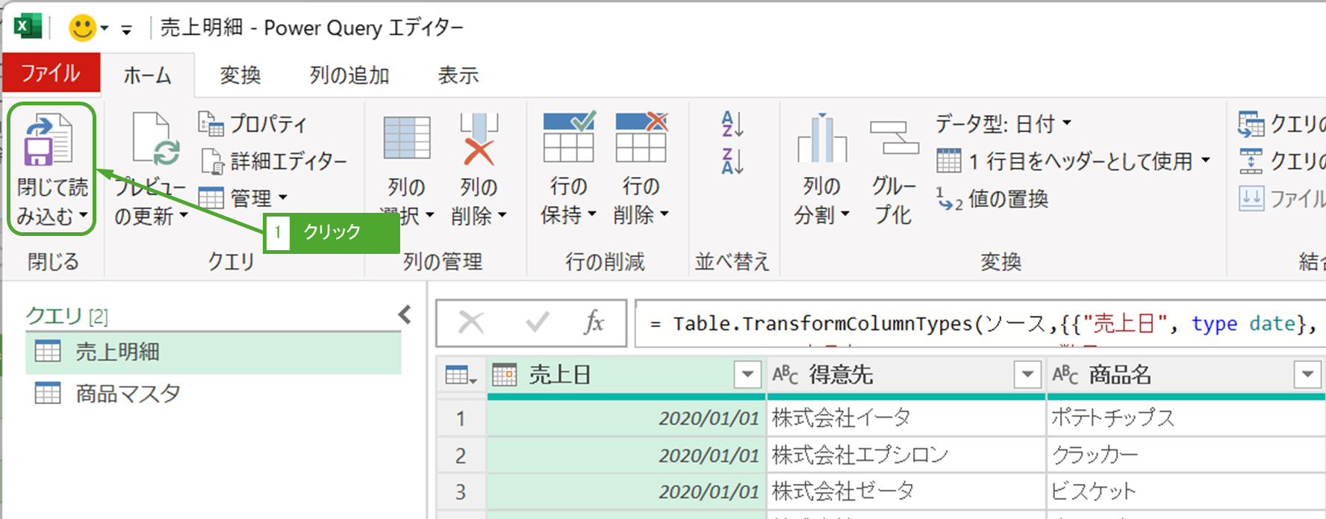
Task: Open the Add Column (列の追加) tab
Action: tap(349, 75)
